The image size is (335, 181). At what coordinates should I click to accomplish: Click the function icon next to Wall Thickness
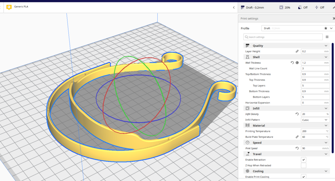point(297,63)
